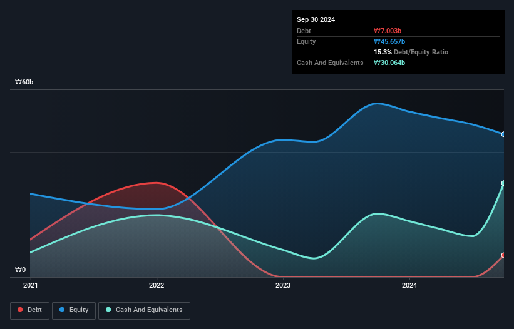Click the ₩60b y-axis label
The image size is (514, 329).
click(24, 82)
